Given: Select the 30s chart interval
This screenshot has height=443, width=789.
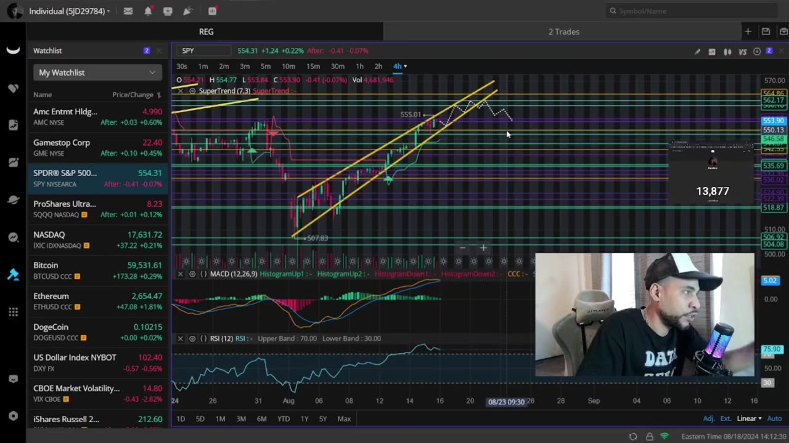Looking at the screenshot, I should coord(182,66).
